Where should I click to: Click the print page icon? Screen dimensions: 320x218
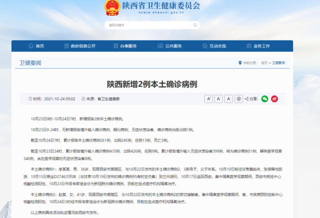tap(239, 99)
